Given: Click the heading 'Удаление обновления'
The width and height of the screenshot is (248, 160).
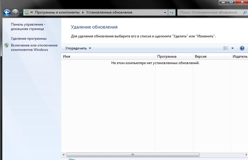Looking at the screenshot, I should tap(94, 27).
